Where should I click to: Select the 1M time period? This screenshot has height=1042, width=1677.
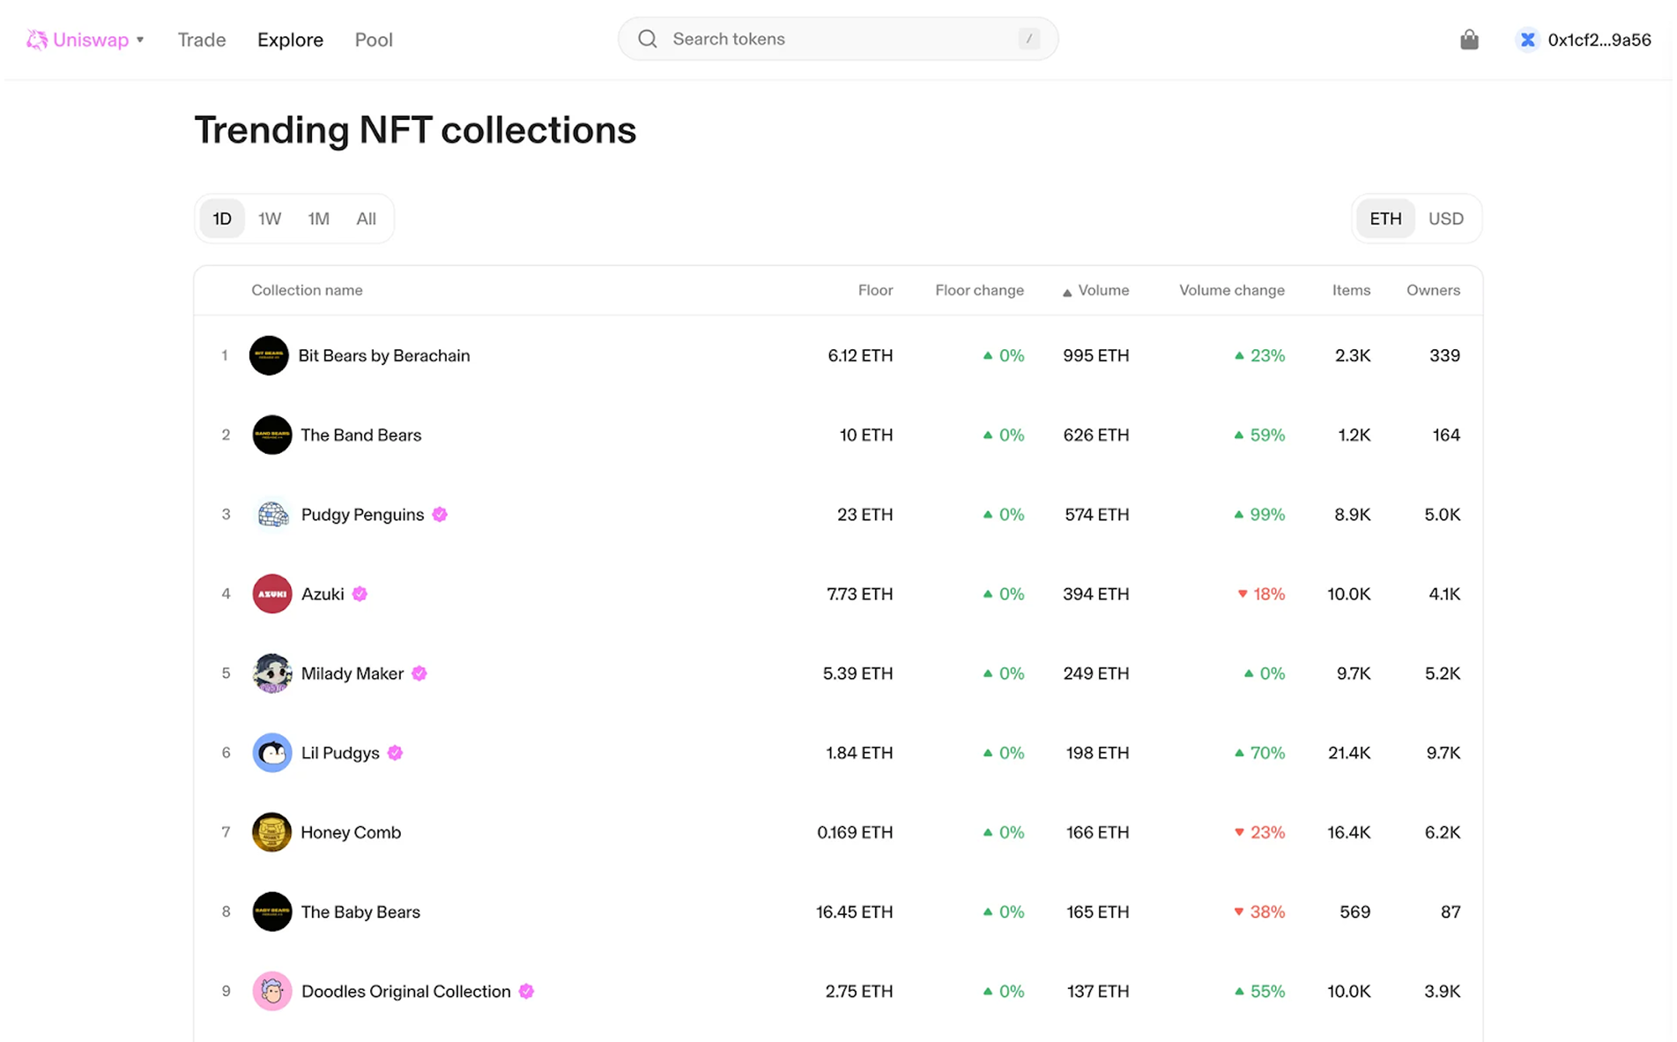pos(318,219)
